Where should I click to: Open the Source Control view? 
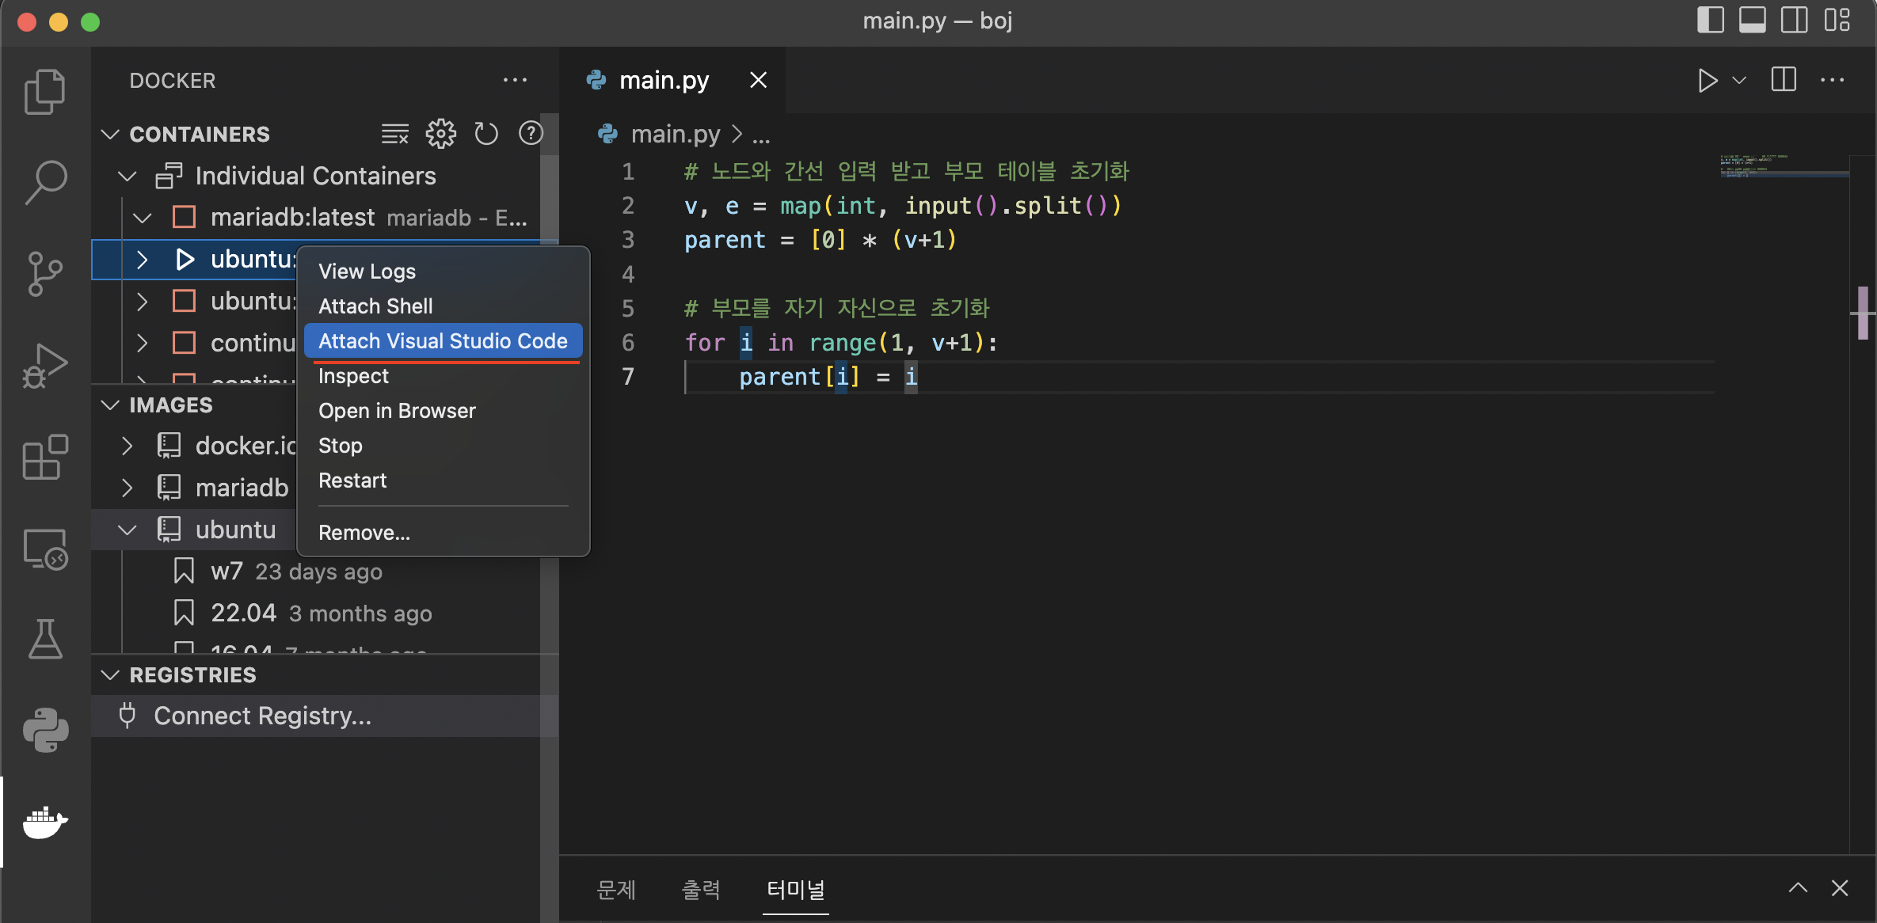45,273
